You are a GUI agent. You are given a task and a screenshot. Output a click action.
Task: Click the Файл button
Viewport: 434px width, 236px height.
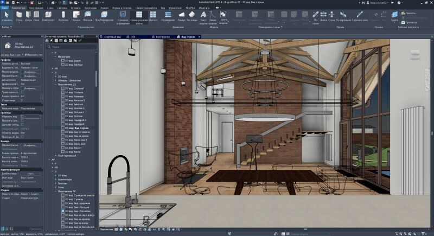click(5, 9)
